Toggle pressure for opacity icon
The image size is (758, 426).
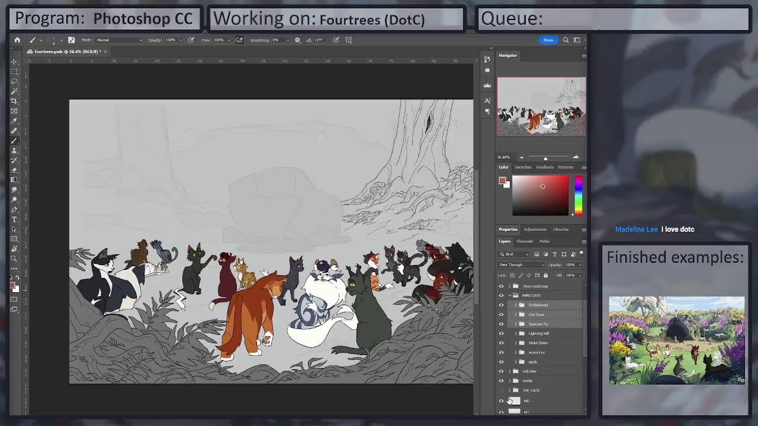point(191,40)
